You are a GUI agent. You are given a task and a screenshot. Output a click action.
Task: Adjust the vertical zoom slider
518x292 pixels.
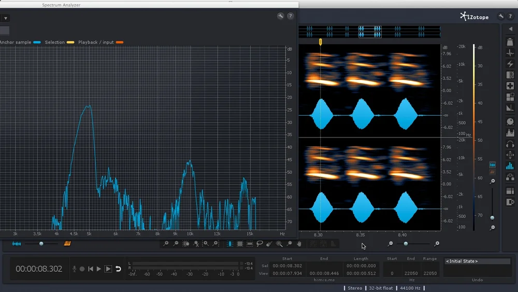492,218
